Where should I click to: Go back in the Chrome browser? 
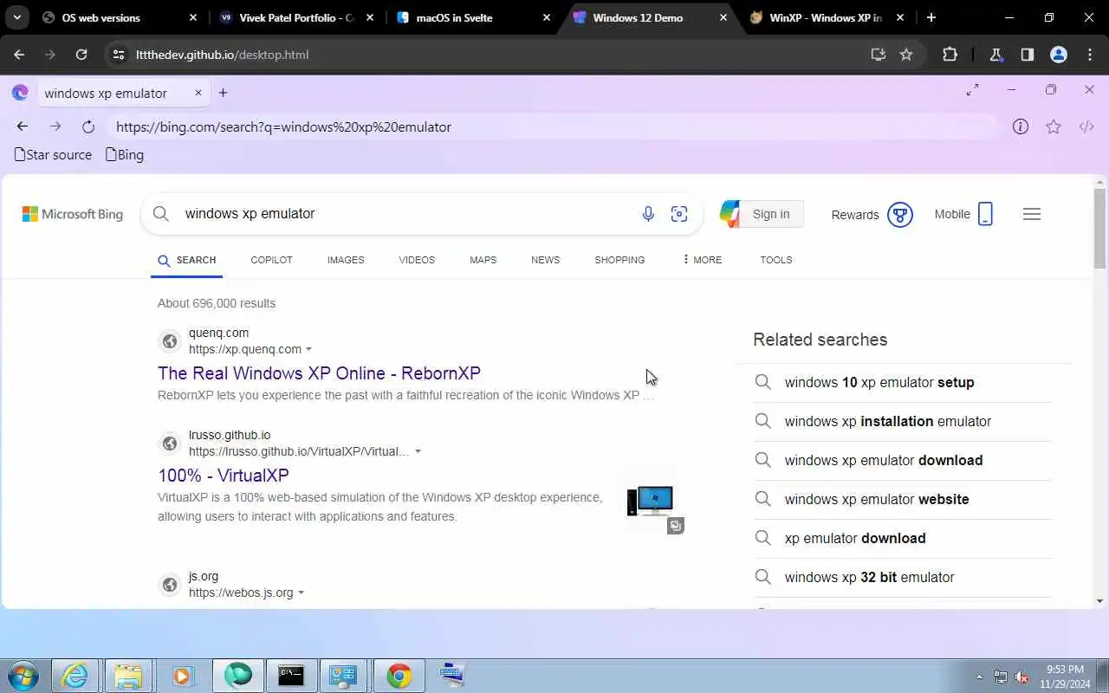coord(19,55)
